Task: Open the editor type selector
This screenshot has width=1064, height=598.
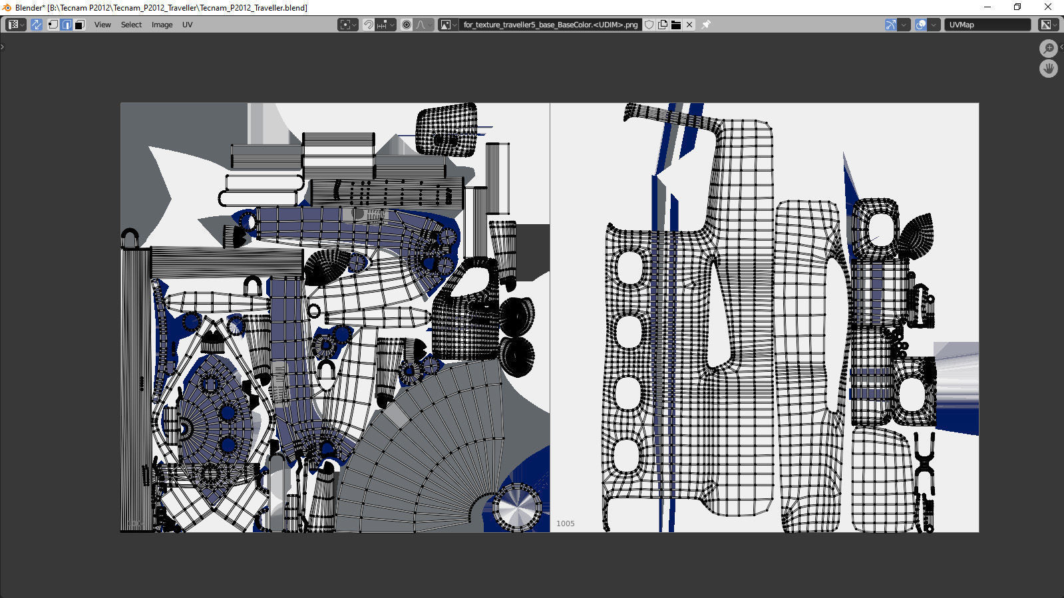Action: point(16,25)
